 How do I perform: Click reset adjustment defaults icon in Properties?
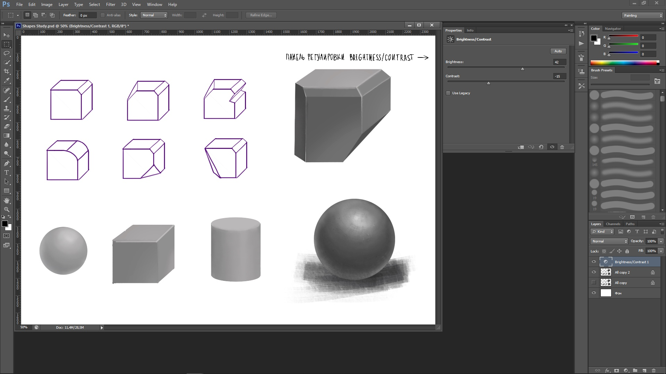[541, 147]
